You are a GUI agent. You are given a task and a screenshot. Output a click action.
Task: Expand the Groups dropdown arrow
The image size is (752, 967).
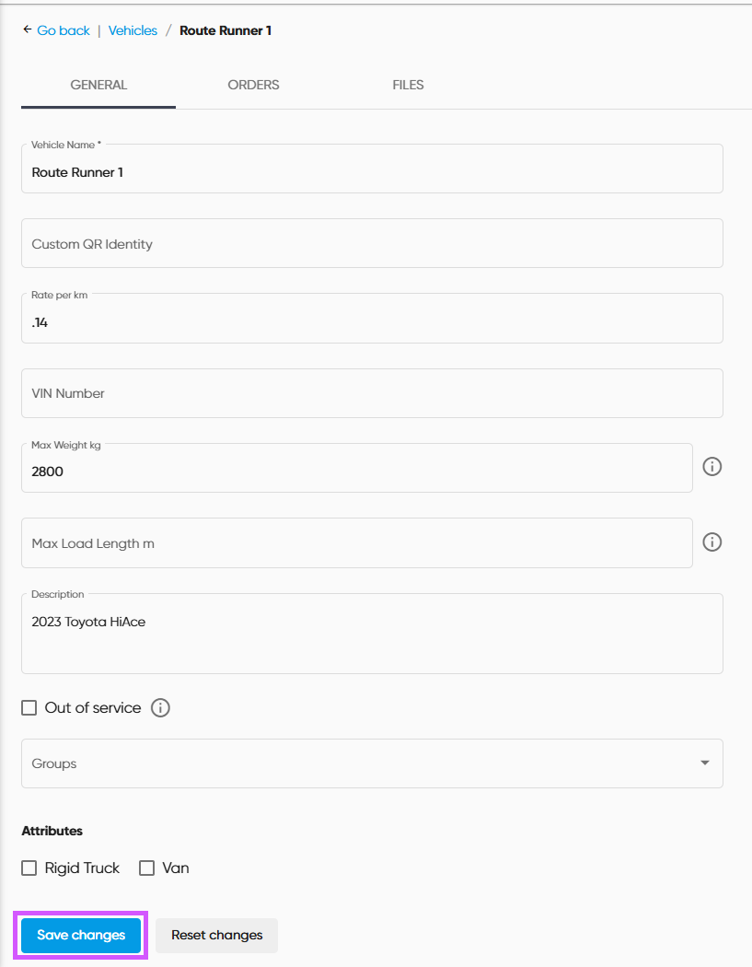tap(704, 763)
